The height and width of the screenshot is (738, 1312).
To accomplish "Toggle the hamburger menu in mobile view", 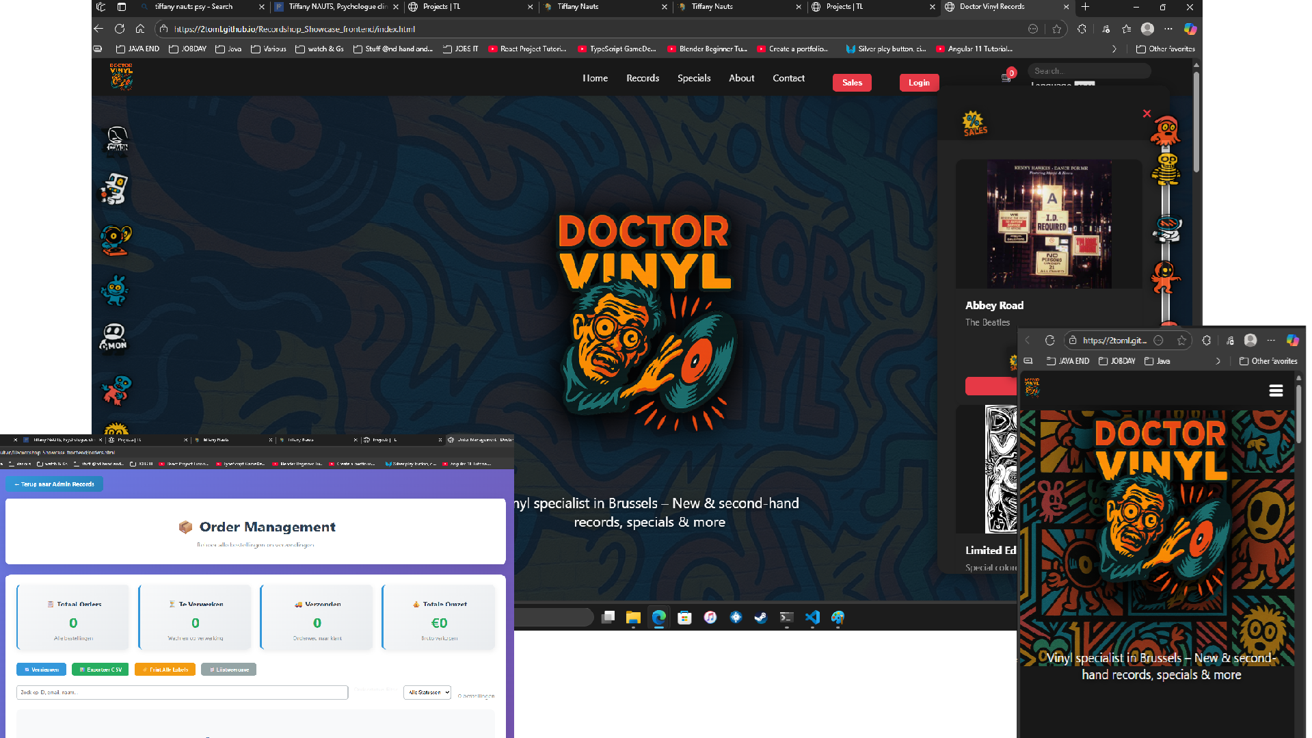I will pyautogui.click(x=1275, y=391).
